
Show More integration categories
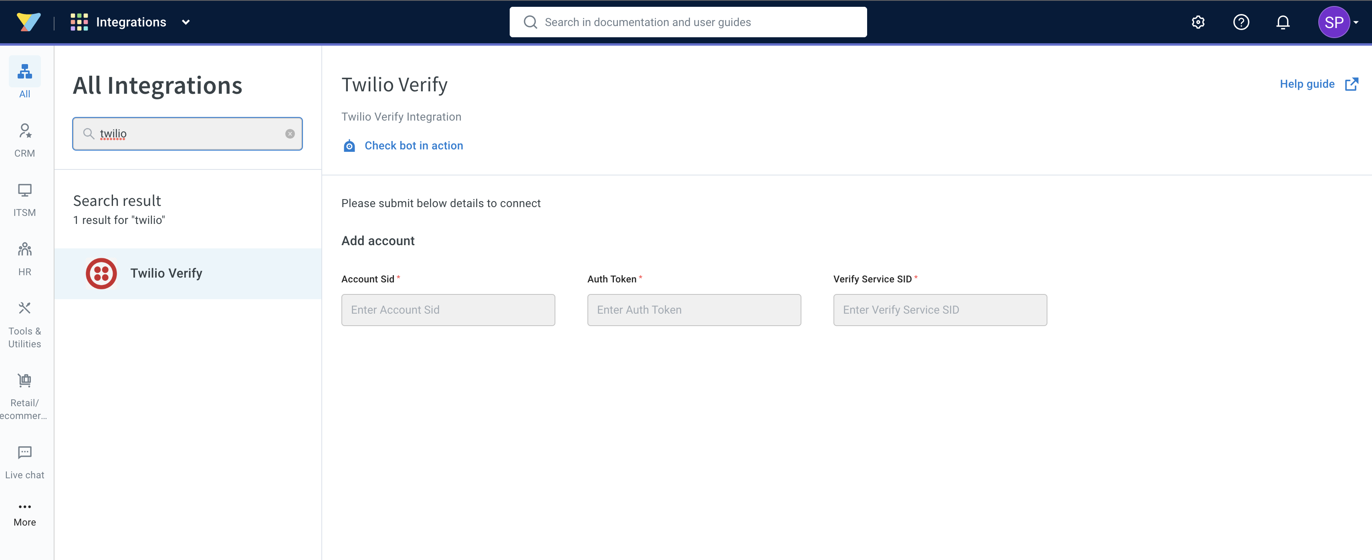(24, 514)
